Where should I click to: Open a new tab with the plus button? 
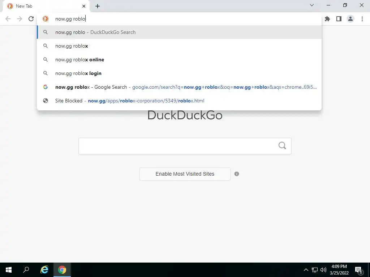tap(98, 6)
